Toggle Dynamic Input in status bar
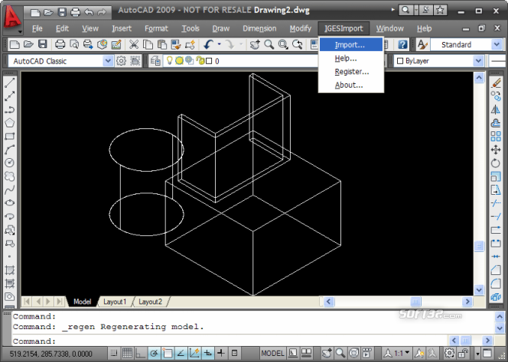Screen dimensions: 508x362 (207, 353)
